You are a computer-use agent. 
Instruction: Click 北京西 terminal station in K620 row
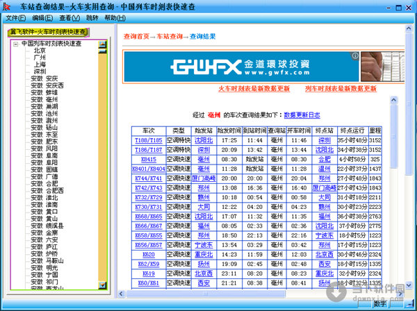click(x=325, y=255)
